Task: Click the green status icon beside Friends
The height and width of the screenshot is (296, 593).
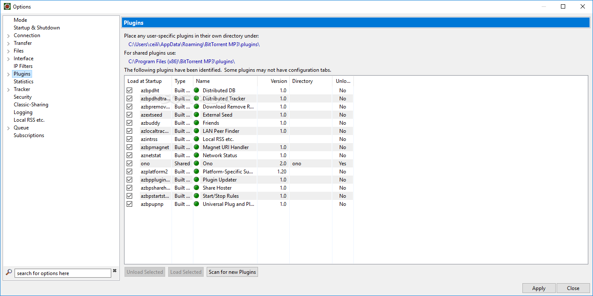Action: click(x=197, y=123)
